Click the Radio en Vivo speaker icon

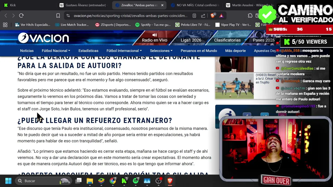coord(155,35)
